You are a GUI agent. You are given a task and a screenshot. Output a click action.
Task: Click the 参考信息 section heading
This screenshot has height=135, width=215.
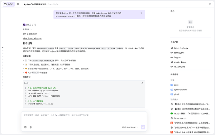[x=174, y=75]
